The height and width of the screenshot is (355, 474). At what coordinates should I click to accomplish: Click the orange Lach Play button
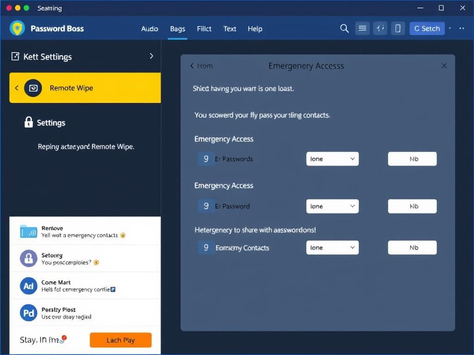click(121, 340)
